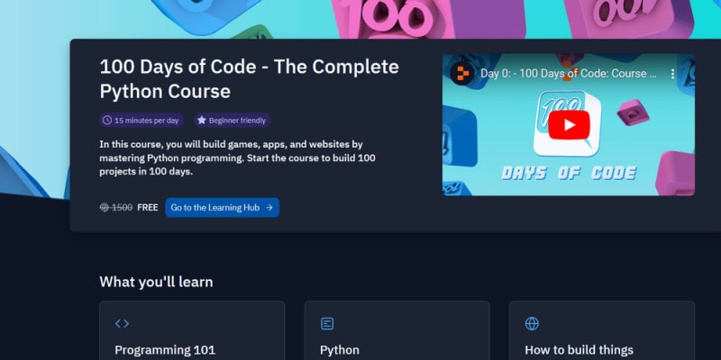Viewport: 721px width, 360px height.
Task: Select the '15 minutes per day' badge
Action: click(140, 120)
